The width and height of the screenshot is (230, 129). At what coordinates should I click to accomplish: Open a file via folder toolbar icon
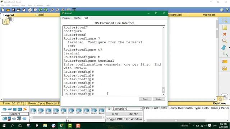[8, 10]
